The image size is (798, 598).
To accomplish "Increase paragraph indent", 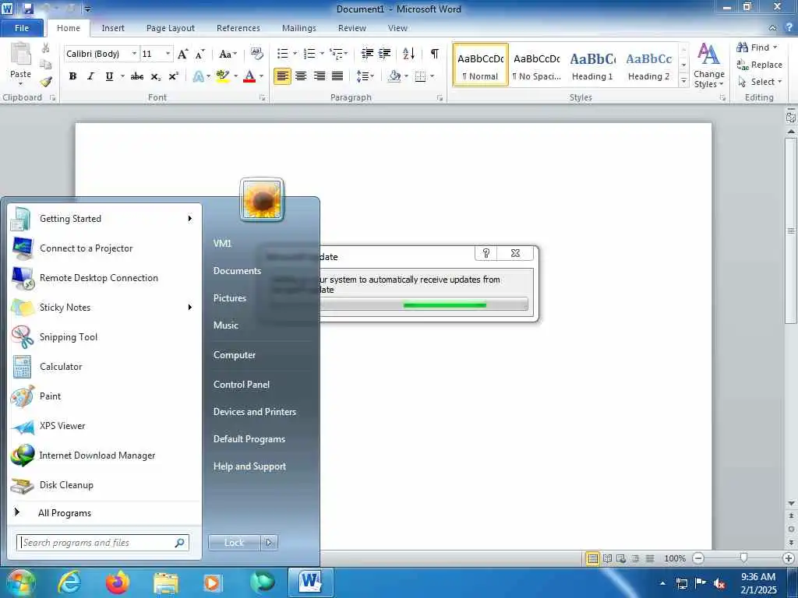I will click(x=385, y=54).
